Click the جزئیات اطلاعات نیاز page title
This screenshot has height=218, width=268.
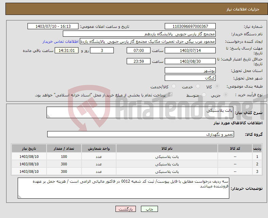(243, 9)
